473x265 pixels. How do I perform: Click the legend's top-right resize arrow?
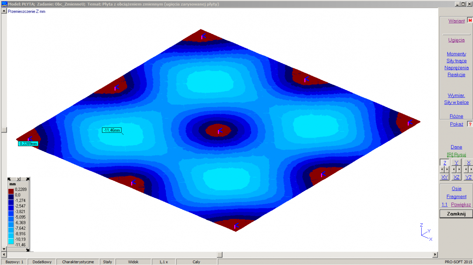27,179
